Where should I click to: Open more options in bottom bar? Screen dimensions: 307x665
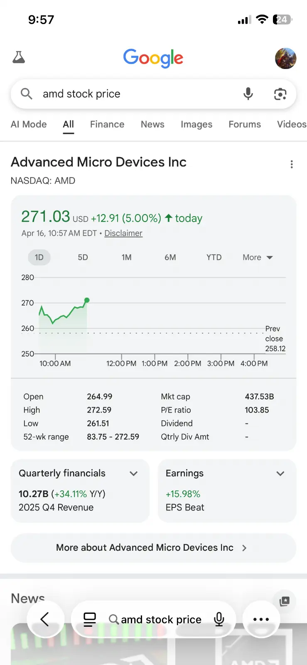pos(261,619)
